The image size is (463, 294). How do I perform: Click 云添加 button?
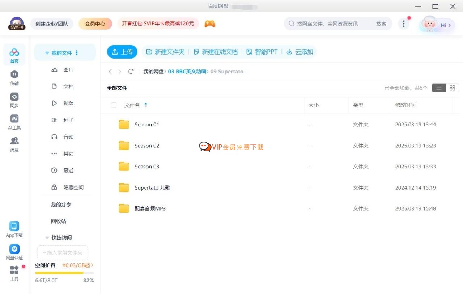300,52
